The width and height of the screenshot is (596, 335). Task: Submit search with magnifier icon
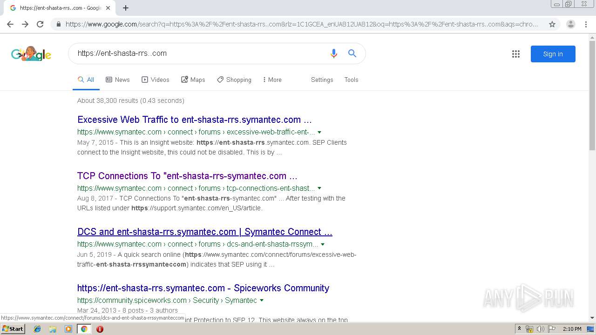click(x=352, y=54)
